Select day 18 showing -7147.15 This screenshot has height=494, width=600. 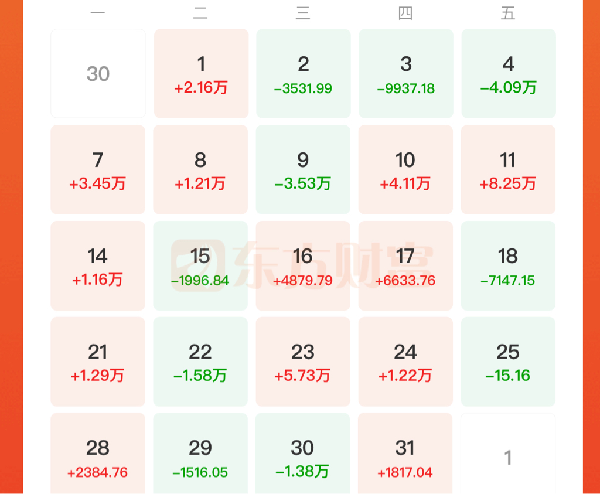pyautogui.click(x=508, y=265)
